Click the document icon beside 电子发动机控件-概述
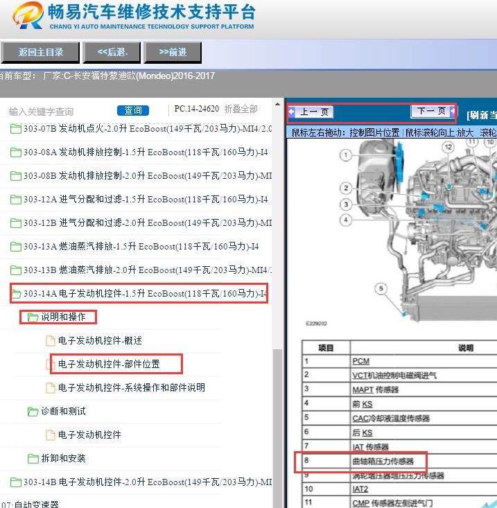Screen dimensions: 497x508 point(50,340)
